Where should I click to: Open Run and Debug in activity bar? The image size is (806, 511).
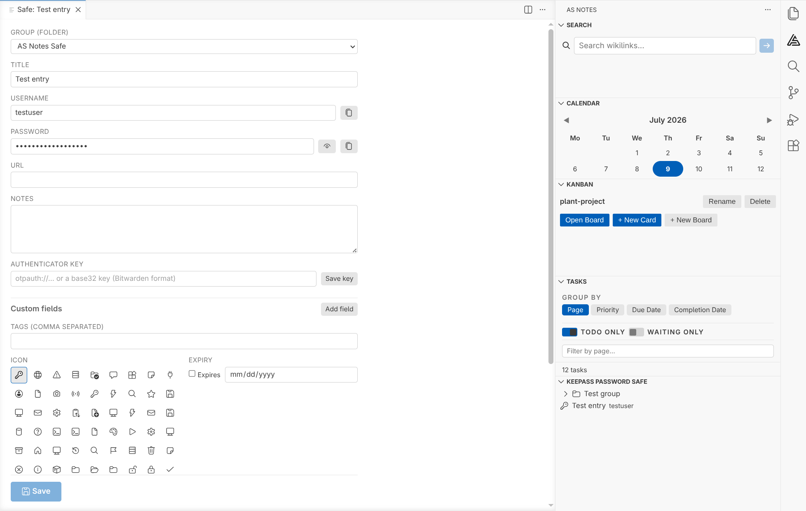click(x=793, y=119)
